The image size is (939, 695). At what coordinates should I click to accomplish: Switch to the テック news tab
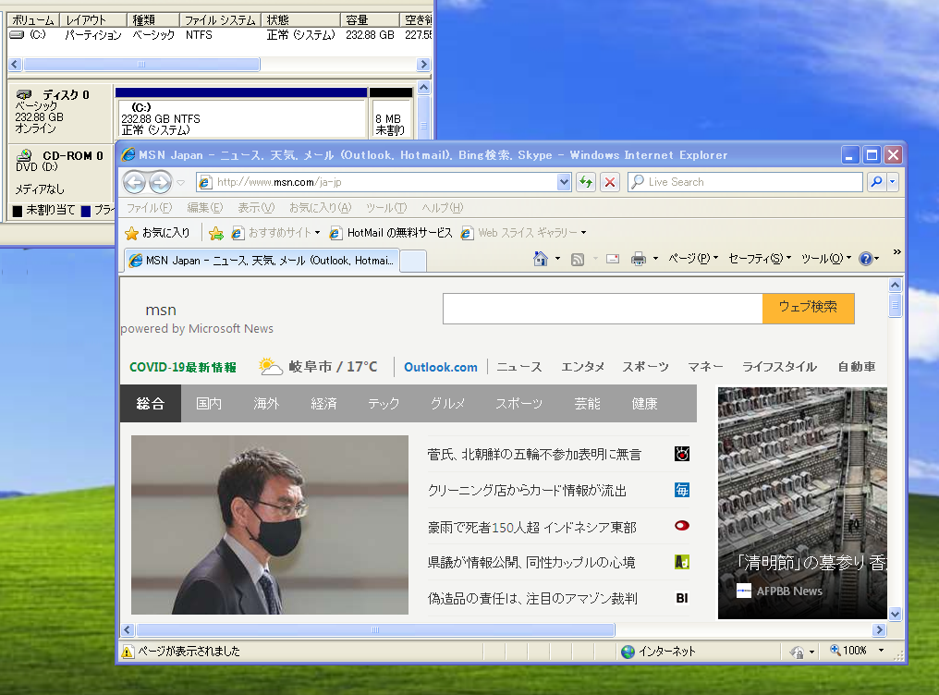point(384,404)
